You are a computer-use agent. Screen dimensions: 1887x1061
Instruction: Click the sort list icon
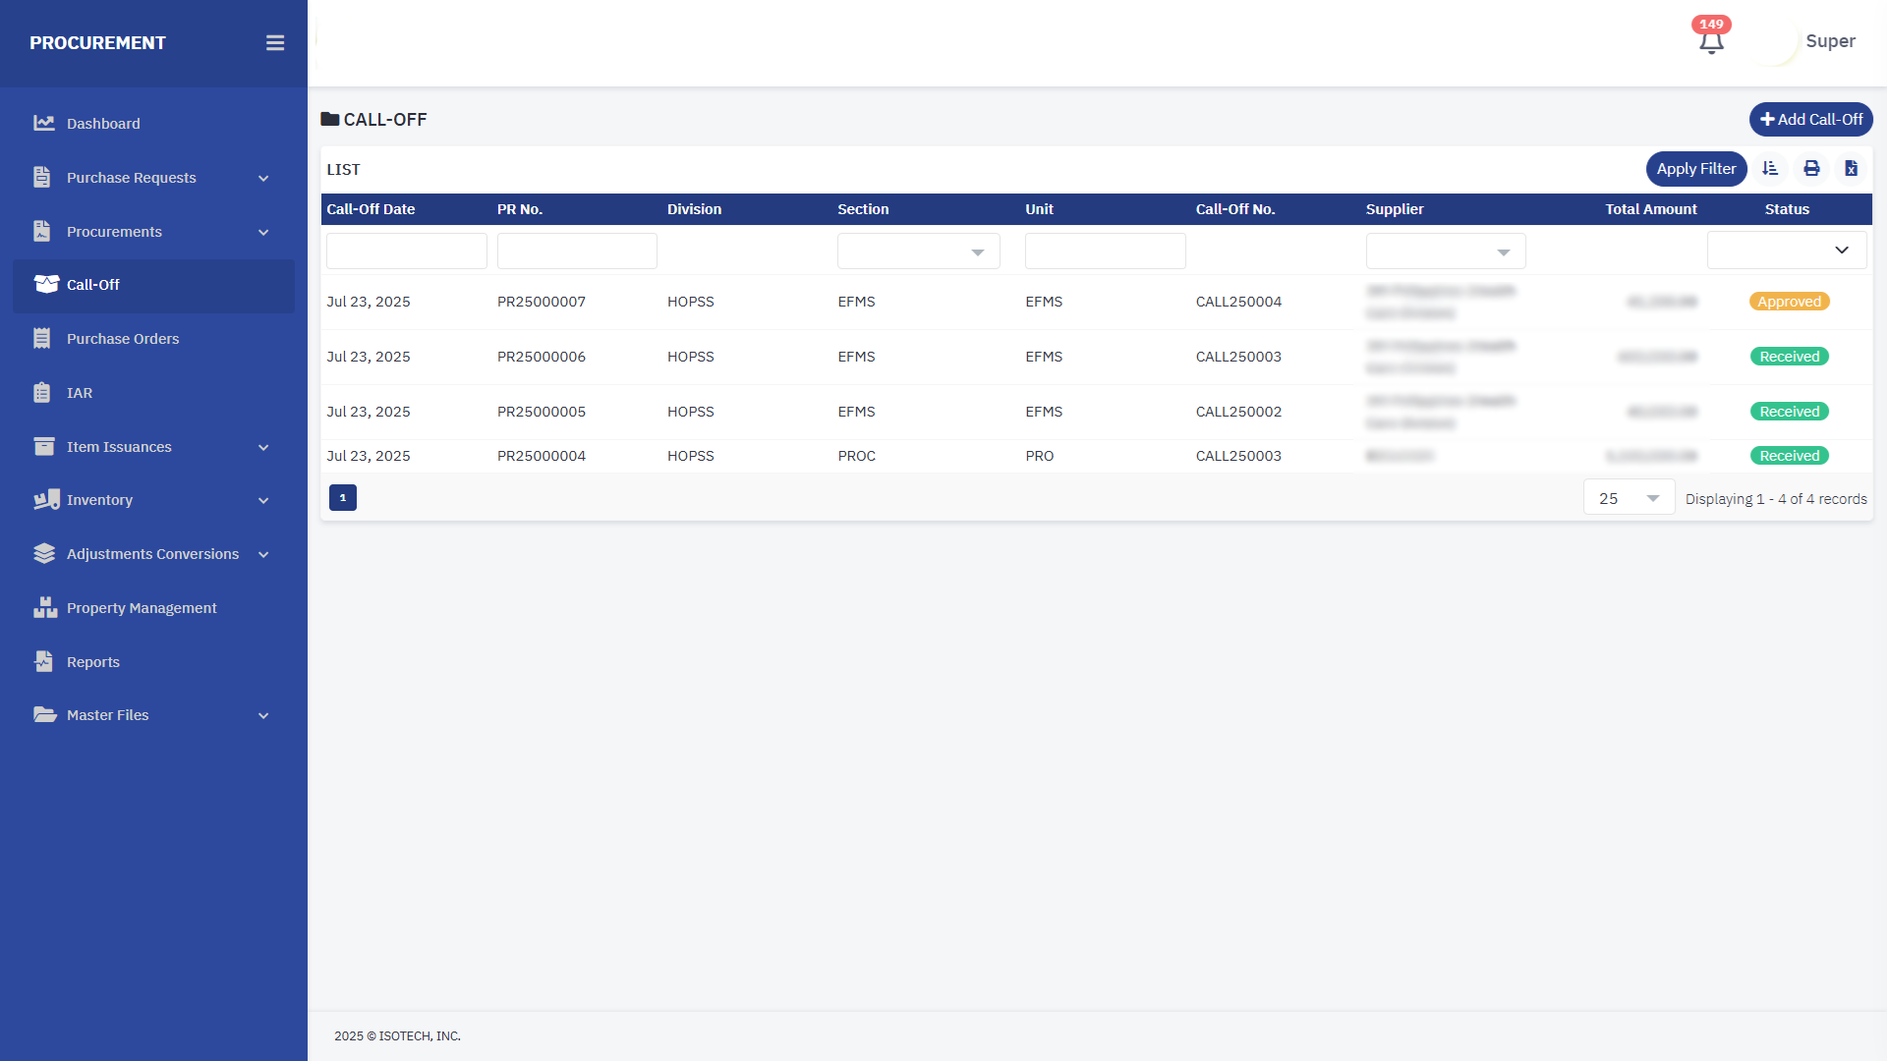pyautogui.click(x=1770, y=169)
